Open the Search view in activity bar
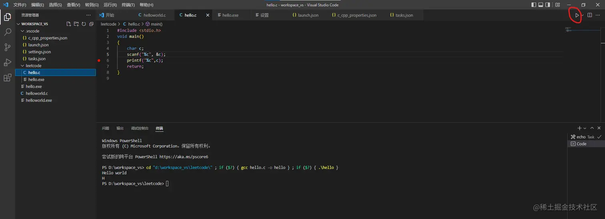 (7, 32)
